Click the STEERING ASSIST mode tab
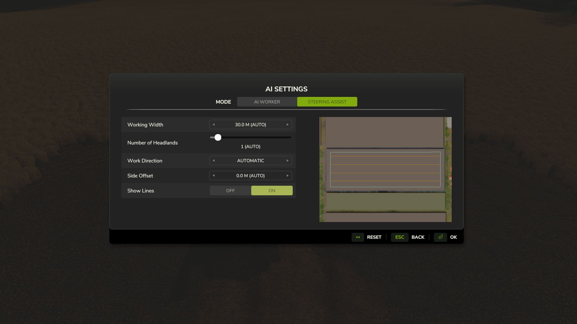Screen dimensions: 577x324 tap(327, 101)
